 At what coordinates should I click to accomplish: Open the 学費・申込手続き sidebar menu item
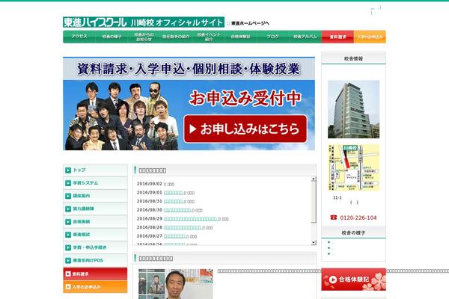click(x=95, y=247)
